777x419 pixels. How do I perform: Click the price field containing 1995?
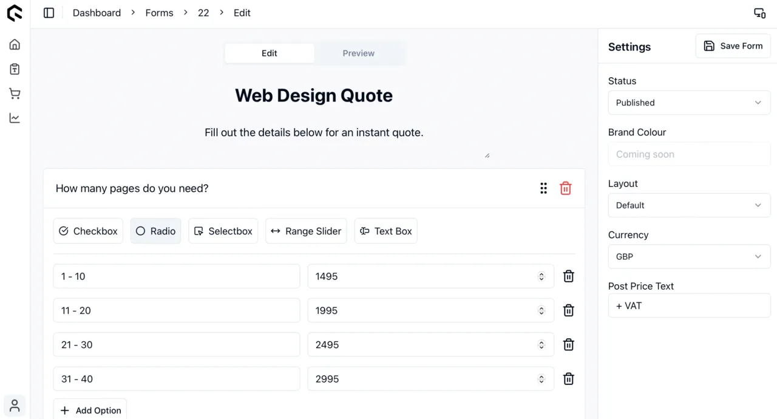tap(430, 310)
